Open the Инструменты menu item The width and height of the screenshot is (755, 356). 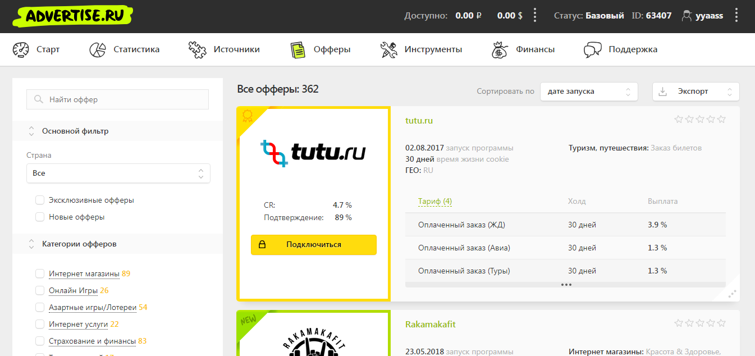421,49
